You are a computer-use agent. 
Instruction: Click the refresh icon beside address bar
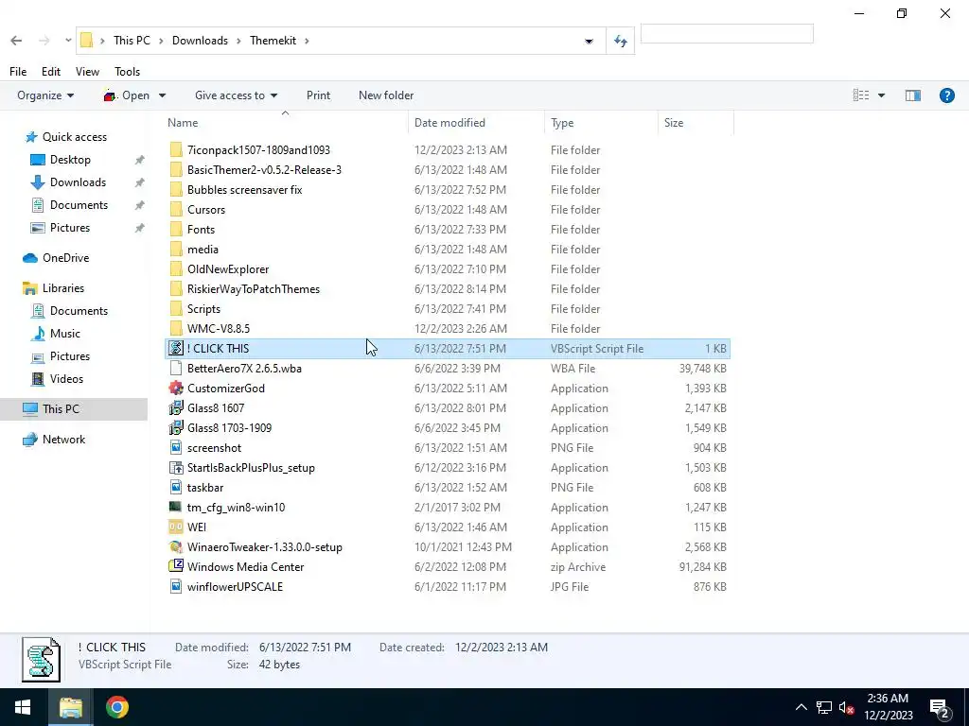pyautogui.click(x=621, y=41)
